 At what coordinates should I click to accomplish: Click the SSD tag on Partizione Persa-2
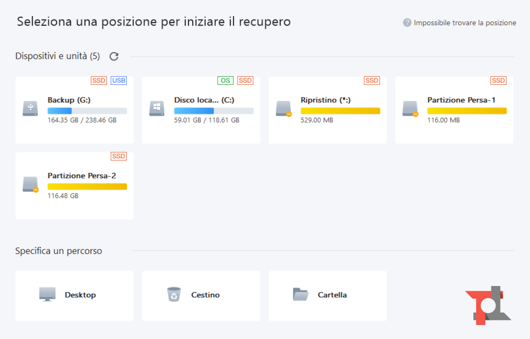click(x=119, y=156)
